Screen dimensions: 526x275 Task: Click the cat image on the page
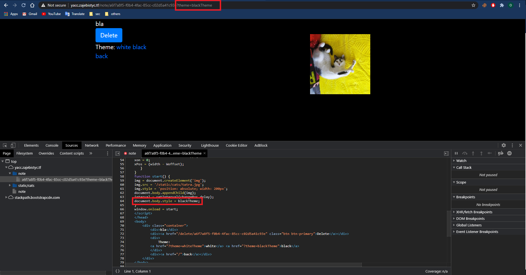(340, 64)
